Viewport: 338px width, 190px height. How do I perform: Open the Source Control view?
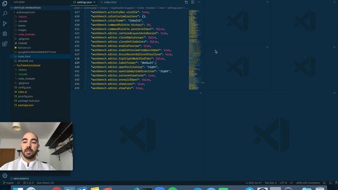5,23
